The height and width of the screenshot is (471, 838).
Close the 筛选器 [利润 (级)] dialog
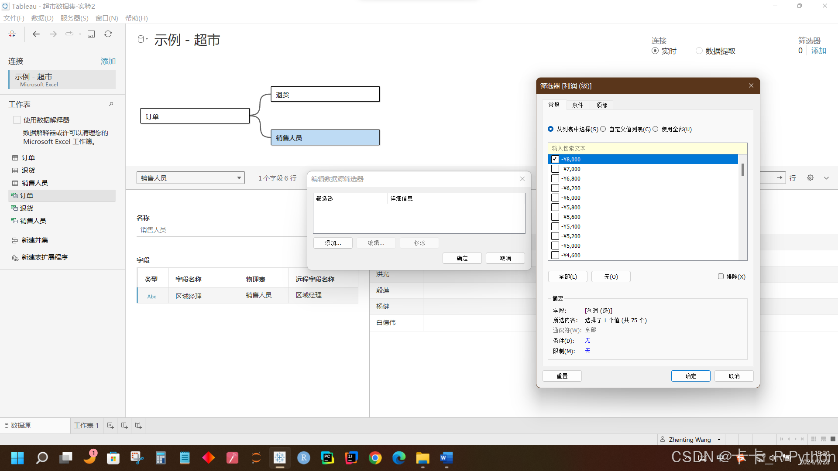pos(751,86)
